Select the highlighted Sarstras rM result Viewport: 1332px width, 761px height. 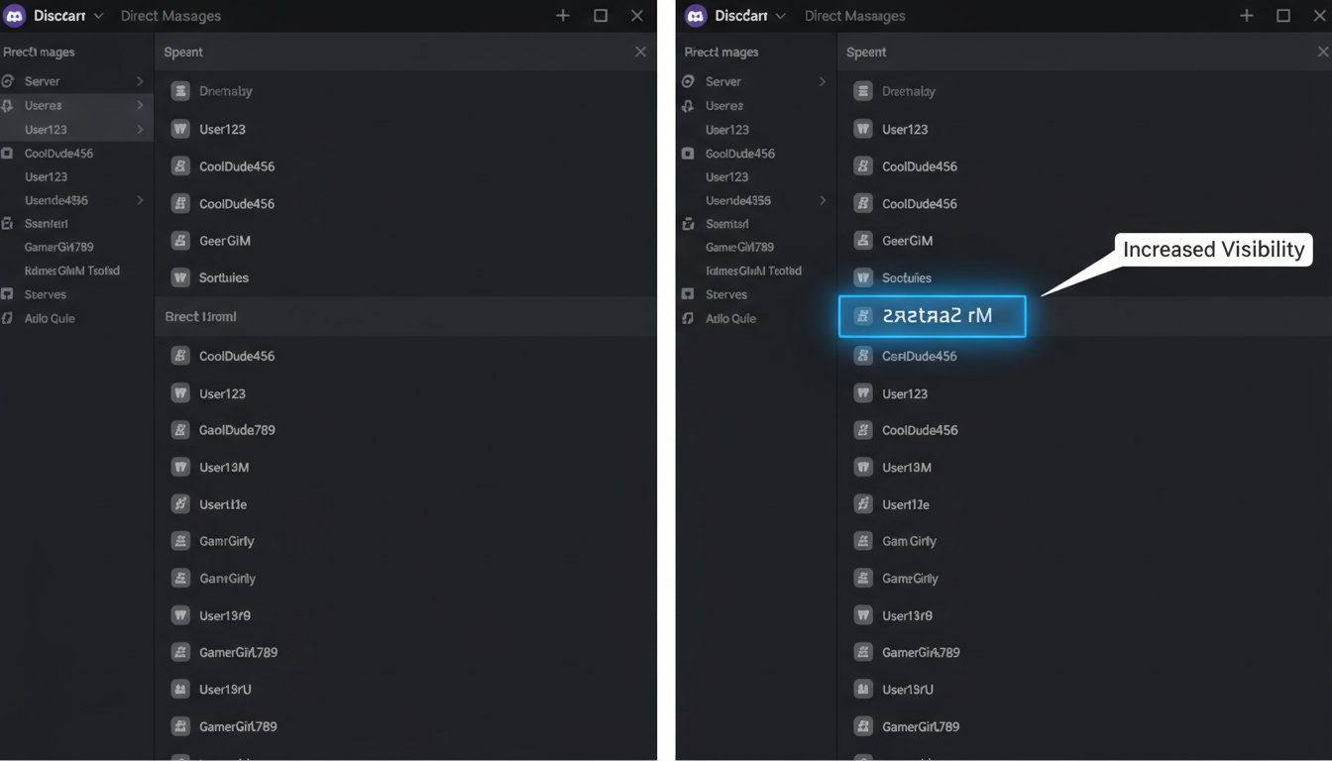(932, 316)
